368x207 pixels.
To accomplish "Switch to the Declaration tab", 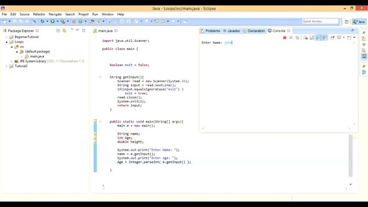I will pos(254,30).
